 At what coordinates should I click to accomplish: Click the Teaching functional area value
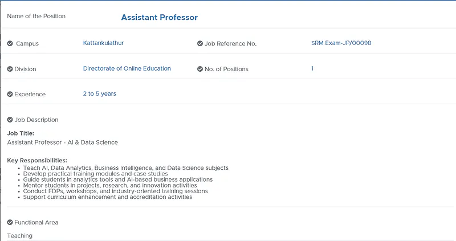point(20,236)
